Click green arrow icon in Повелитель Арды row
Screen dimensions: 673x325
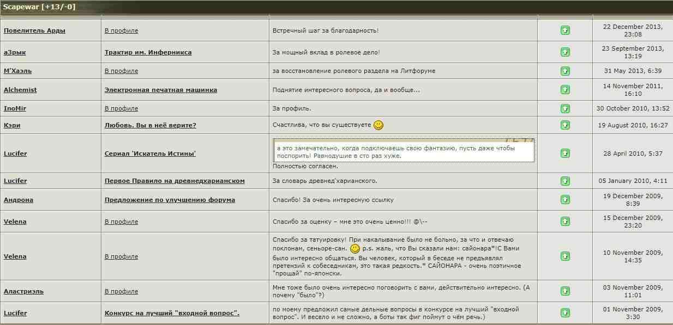click(565, 30)
